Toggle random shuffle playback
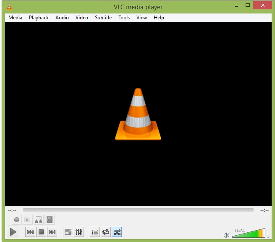This screenshot has width=275, height=242. pyautogui.click(x=117, y=232)
